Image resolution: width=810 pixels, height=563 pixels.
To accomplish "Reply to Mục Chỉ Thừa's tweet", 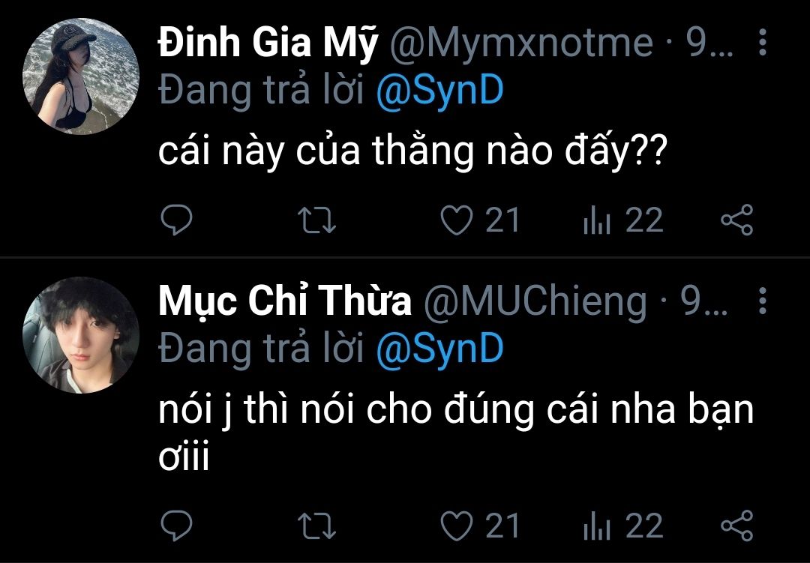I will pos(177,526).
